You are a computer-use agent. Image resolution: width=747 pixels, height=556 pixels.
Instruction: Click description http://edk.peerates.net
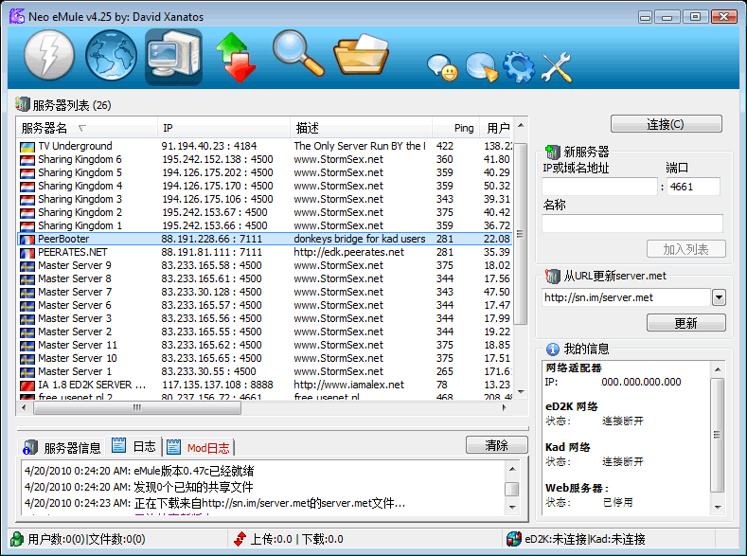[x=348, y=252]
